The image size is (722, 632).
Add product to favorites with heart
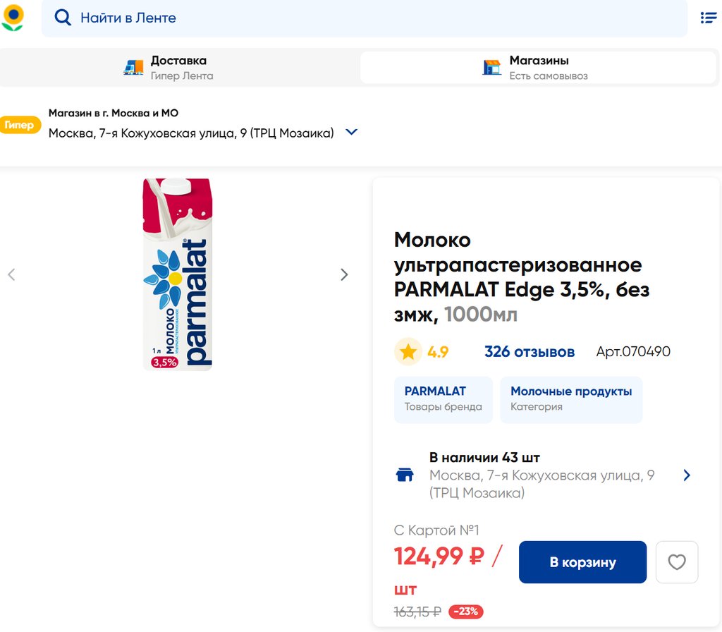coord(676,562)
